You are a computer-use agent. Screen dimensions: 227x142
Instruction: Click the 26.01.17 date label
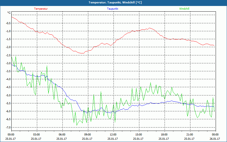point(215,139)
